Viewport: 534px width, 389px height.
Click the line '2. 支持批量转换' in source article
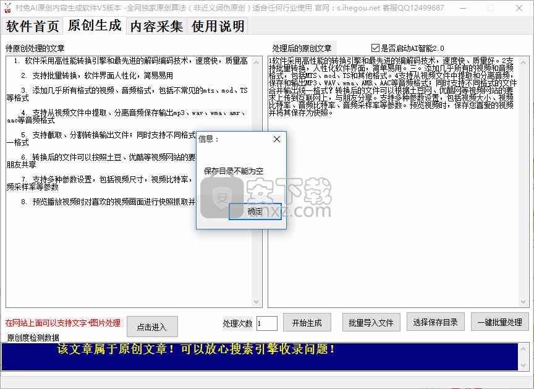96,75
